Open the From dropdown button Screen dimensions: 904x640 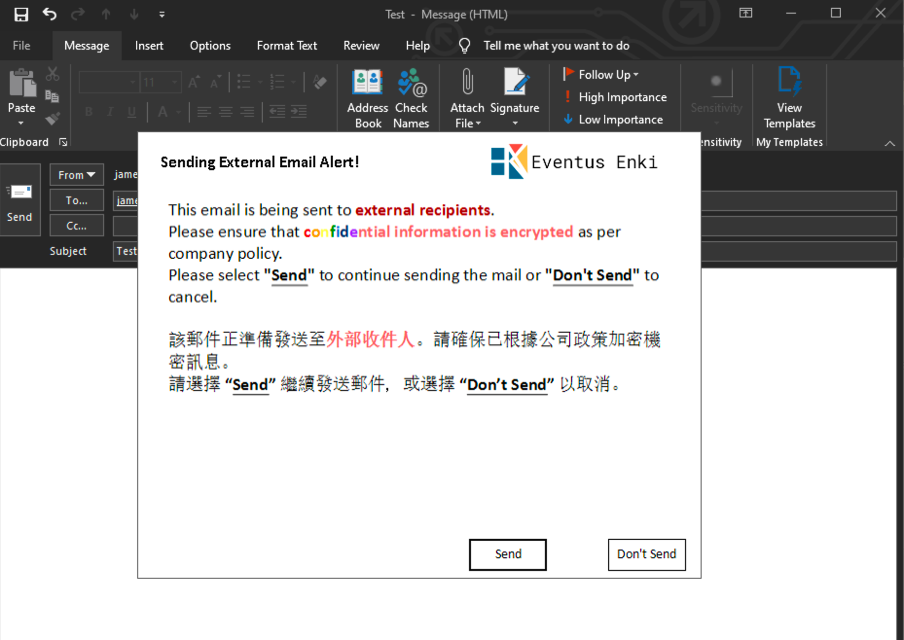tap(76, 175)
